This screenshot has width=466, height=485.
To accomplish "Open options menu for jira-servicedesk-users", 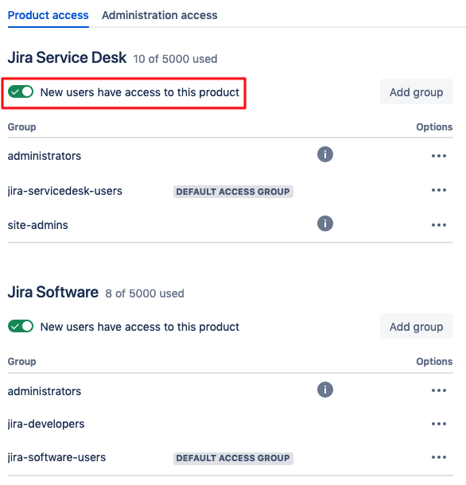I will (x=439, y=190).
